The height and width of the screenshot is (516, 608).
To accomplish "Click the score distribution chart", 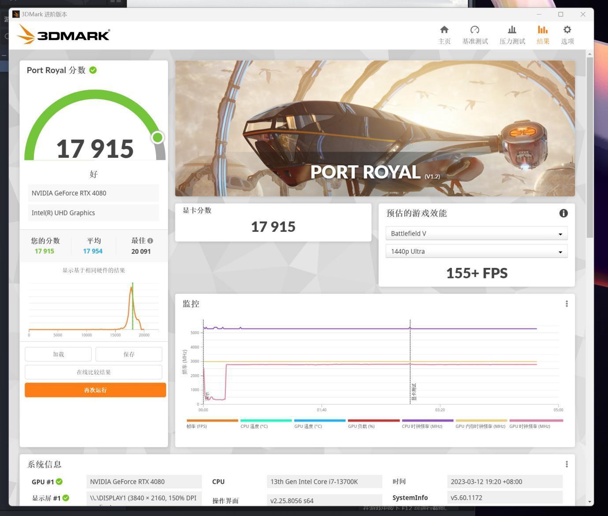I will tap(93, 309).
